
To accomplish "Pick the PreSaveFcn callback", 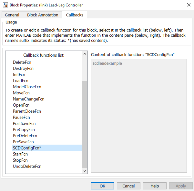I will 23,142.
